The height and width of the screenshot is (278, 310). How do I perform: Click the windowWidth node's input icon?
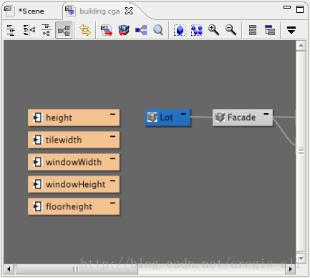click(x=37, y=162)
